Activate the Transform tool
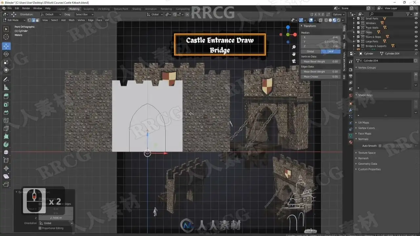Viewport: 420px width, 236px height. point(6,70)
